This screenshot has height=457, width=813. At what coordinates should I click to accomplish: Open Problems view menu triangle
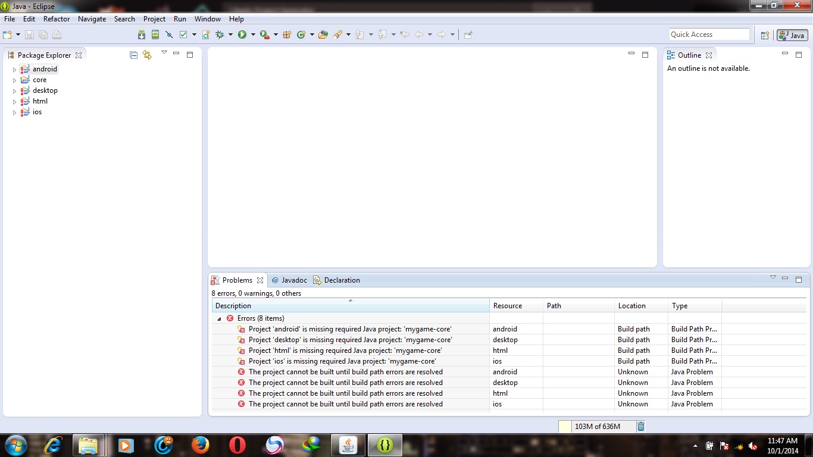point(773,277)
